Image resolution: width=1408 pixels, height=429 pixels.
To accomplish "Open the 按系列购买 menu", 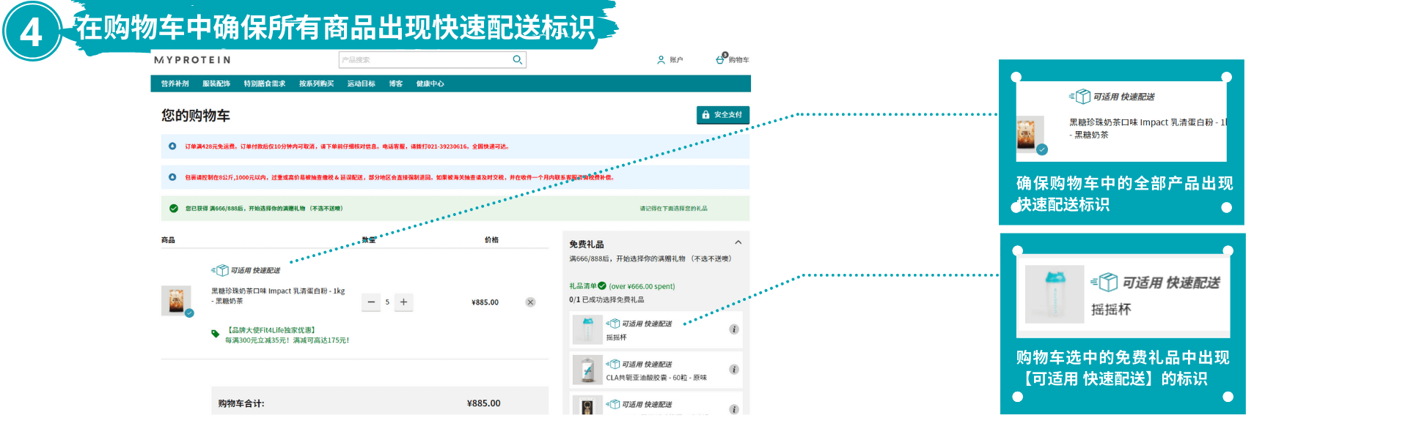I will coord(316,83).
